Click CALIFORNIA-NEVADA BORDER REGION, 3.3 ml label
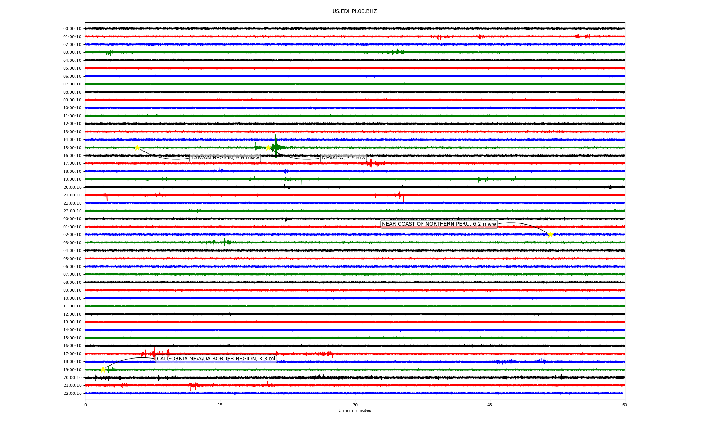710x444 pixels. tap(216, 359)
